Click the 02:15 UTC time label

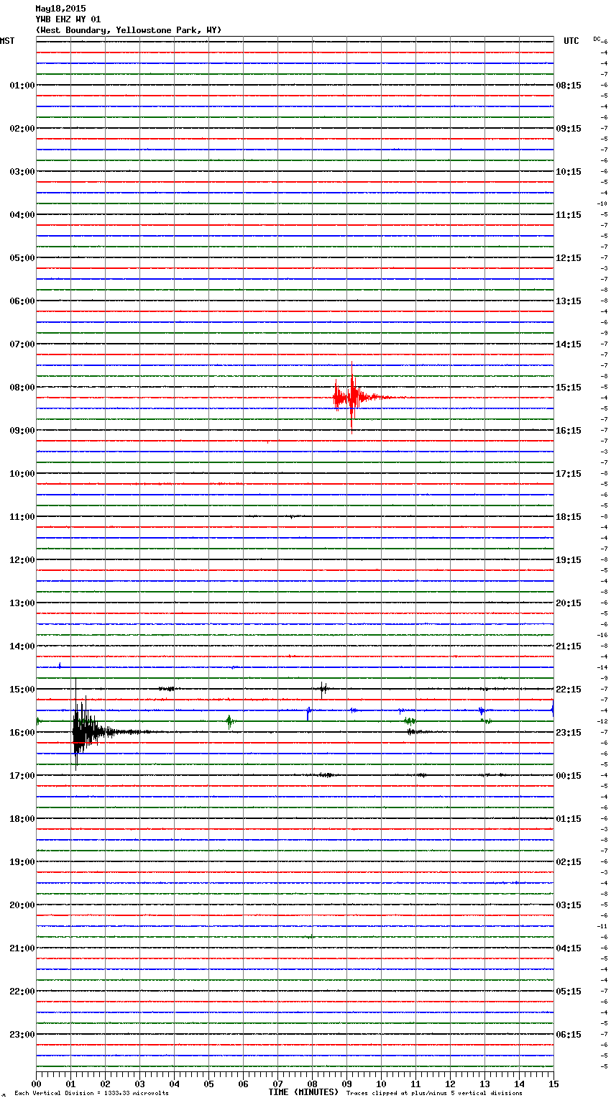coord(569,862)
